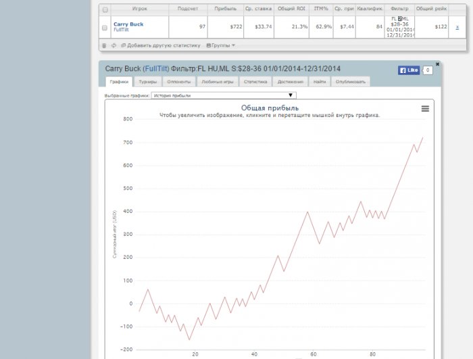Image resolution: width=473 pixels, height=359 pixels.
Task: Select the Статистика tab
Action: click(x=255, y=82)
